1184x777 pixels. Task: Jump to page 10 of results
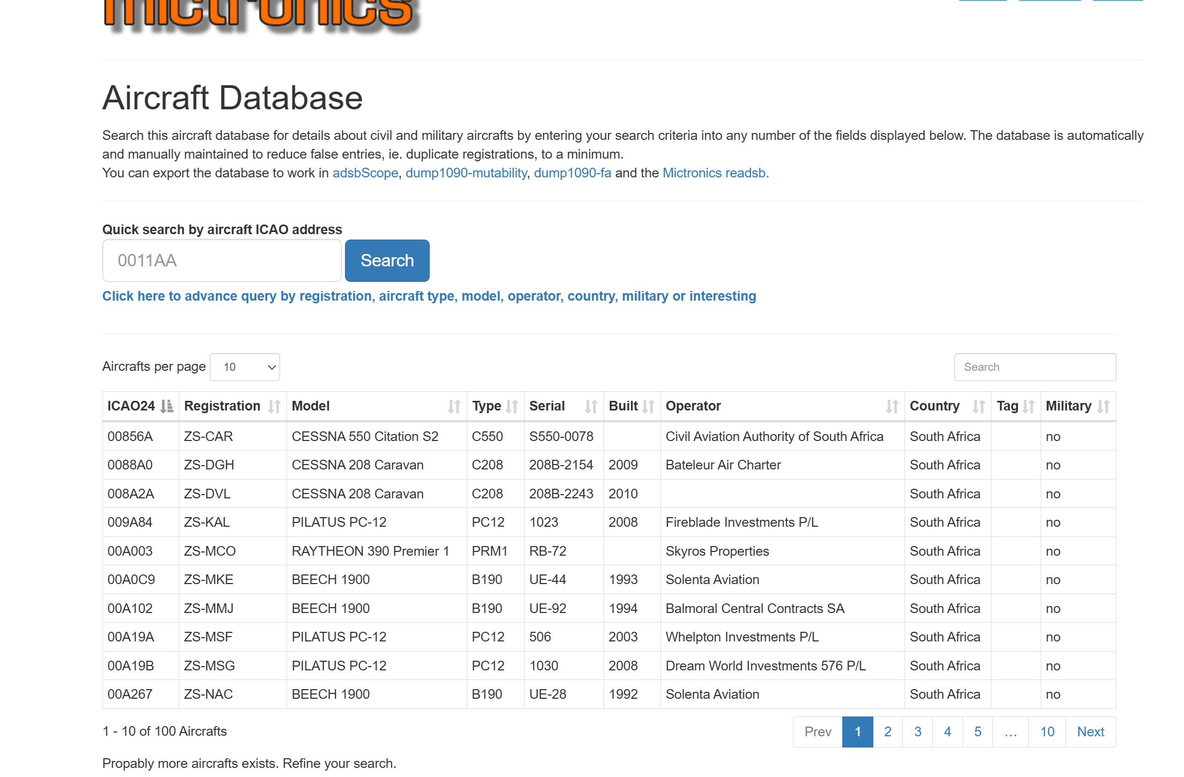[x=1047, y=731]
